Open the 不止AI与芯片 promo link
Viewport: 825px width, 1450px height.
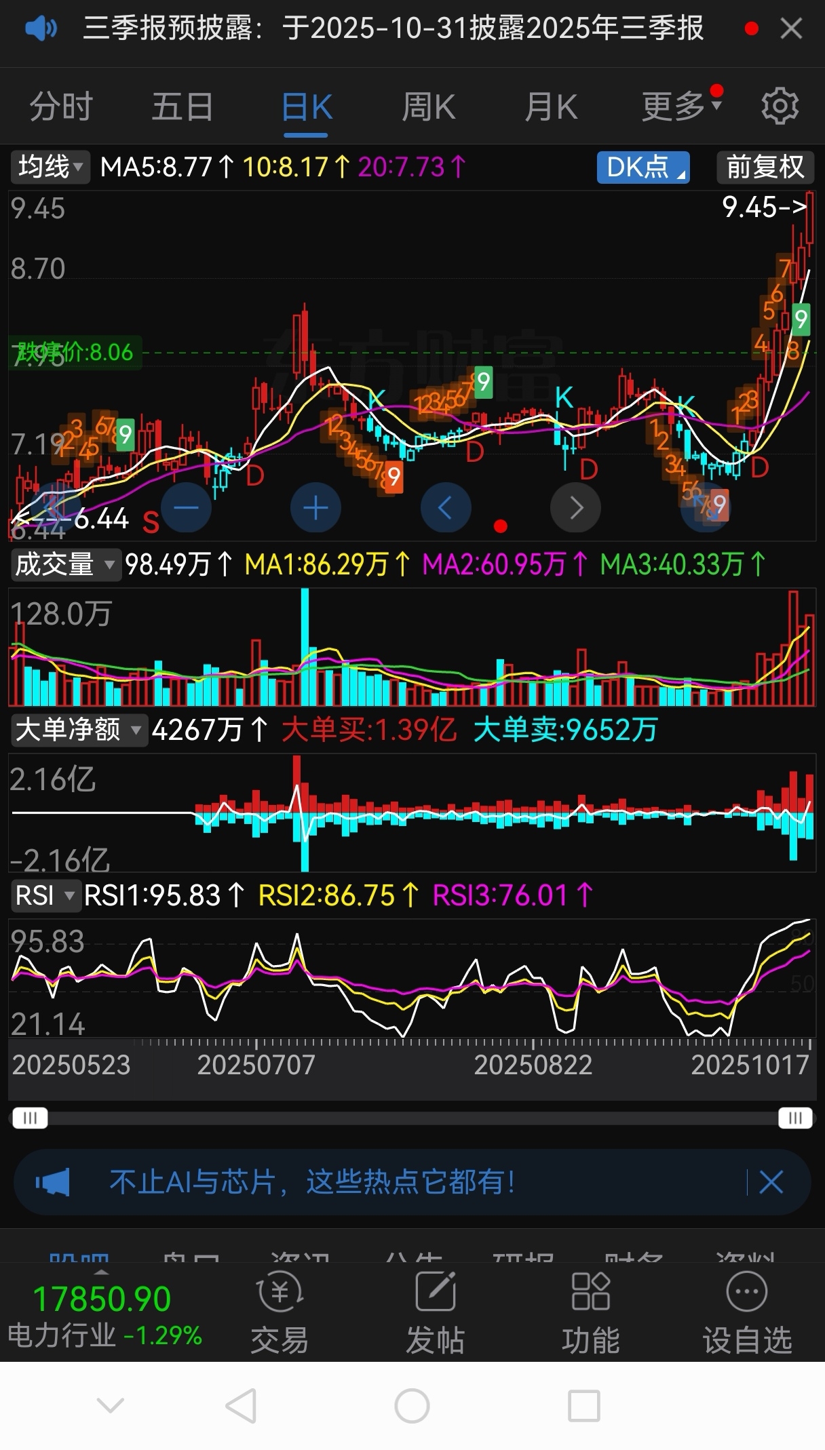312,1182
